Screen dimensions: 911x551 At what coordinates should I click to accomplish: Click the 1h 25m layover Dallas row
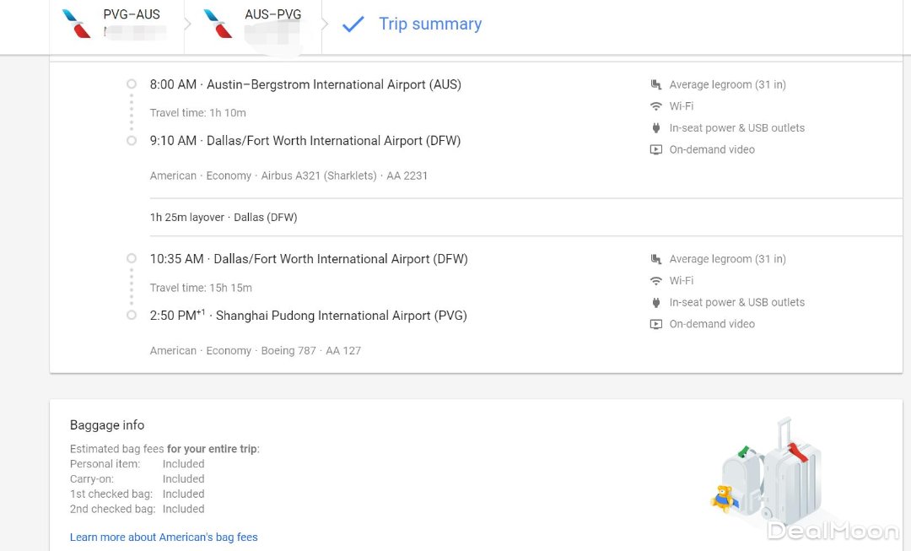coord(224,218)
